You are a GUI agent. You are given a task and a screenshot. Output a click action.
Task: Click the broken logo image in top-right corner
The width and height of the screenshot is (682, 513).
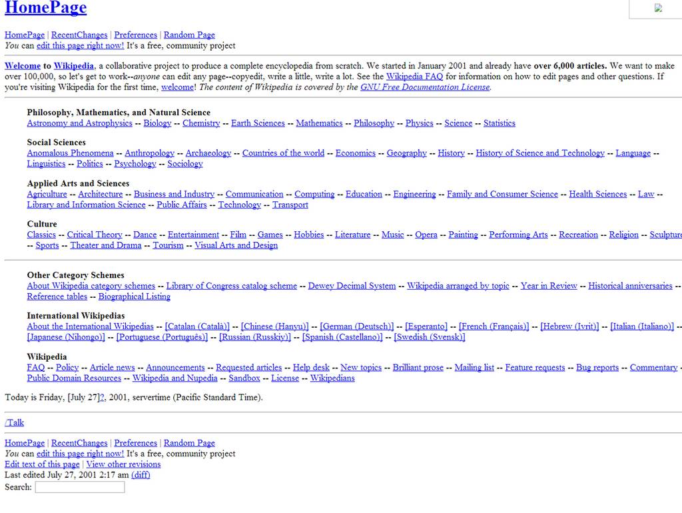pos(658,9)
